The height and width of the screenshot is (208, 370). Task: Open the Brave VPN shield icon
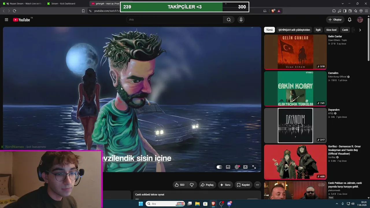(361, 11)
